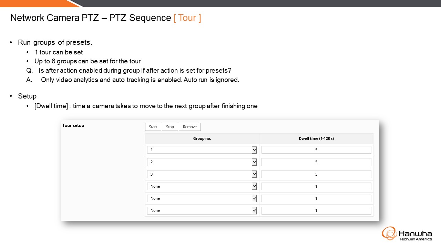Click the Dwell time (1-128 s) column header
The height and width of the screenshot is (248, 441).
click(316, 138)
